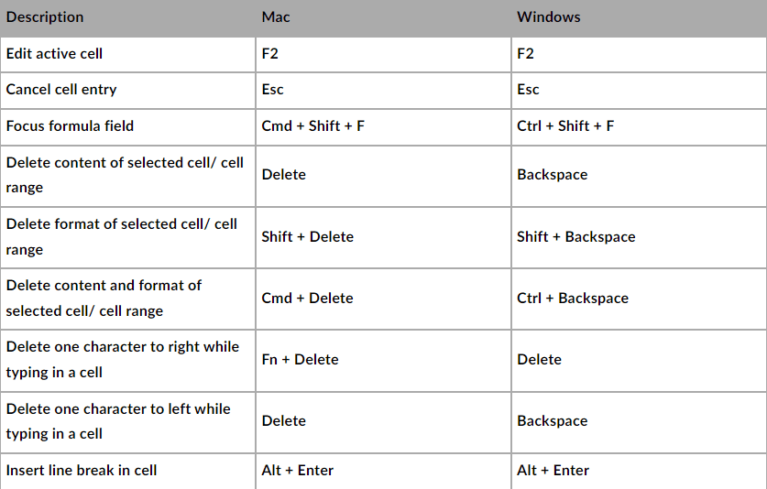Image resolution: width=767 pixels, height=489 pixels.
Task: Click the 'Insert line break in cell' description
Action: point(82,471)
